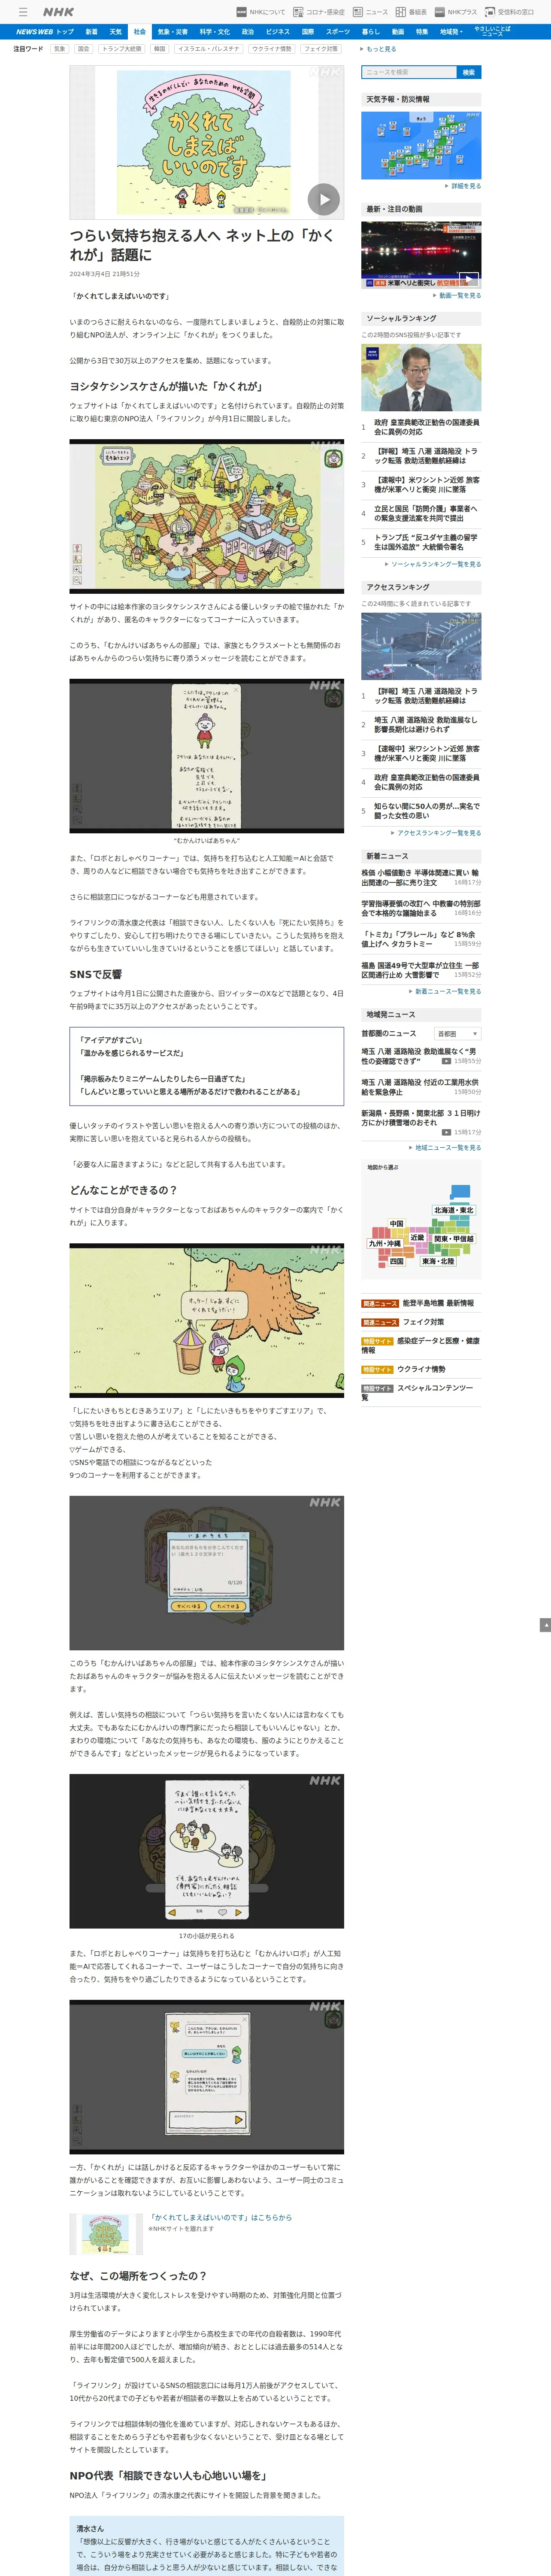Select the ウクライナ情勢 keyword tag
The height and width of the screenshot is (2576, 551).
point(272,49)
